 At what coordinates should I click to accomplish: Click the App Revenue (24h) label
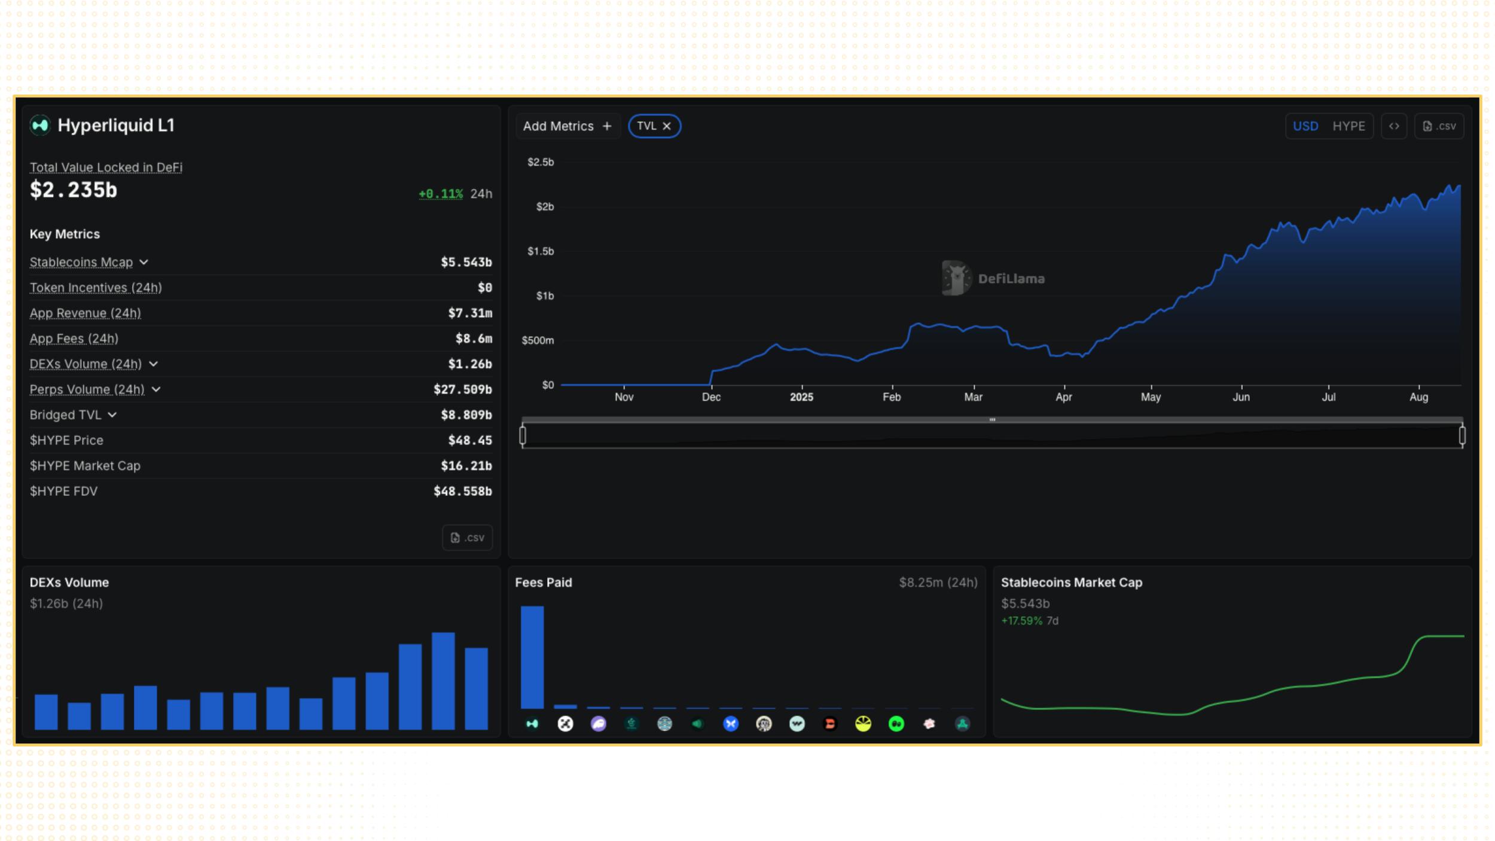[x=86, y=313]
